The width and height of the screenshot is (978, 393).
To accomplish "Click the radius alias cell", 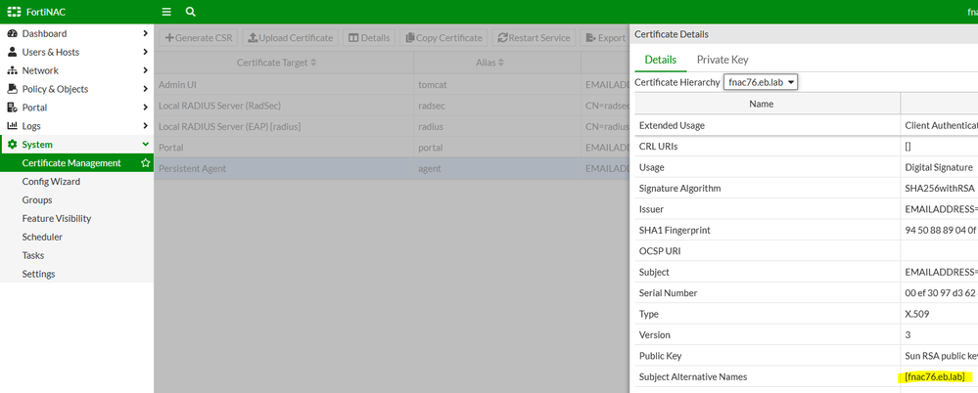I will tap(497, 126).
